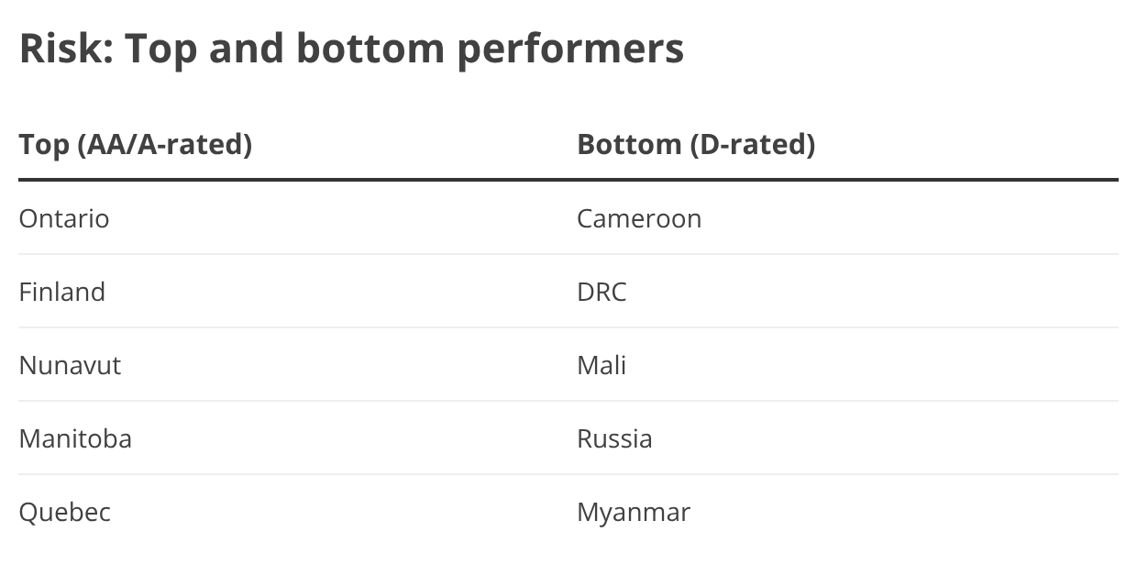This screenshot has height=565, width=1137.
Task: Click the separator line between Manitoba and Quebec
Action: tap(568, 474)
